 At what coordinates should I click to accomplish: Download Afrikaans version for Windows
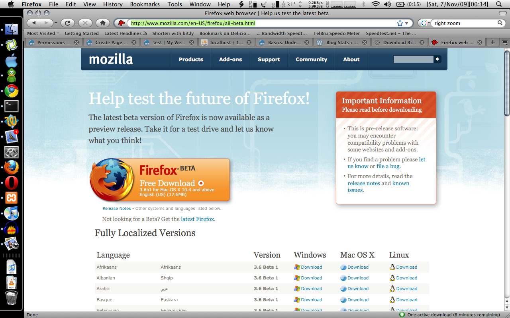coord(311,267)
